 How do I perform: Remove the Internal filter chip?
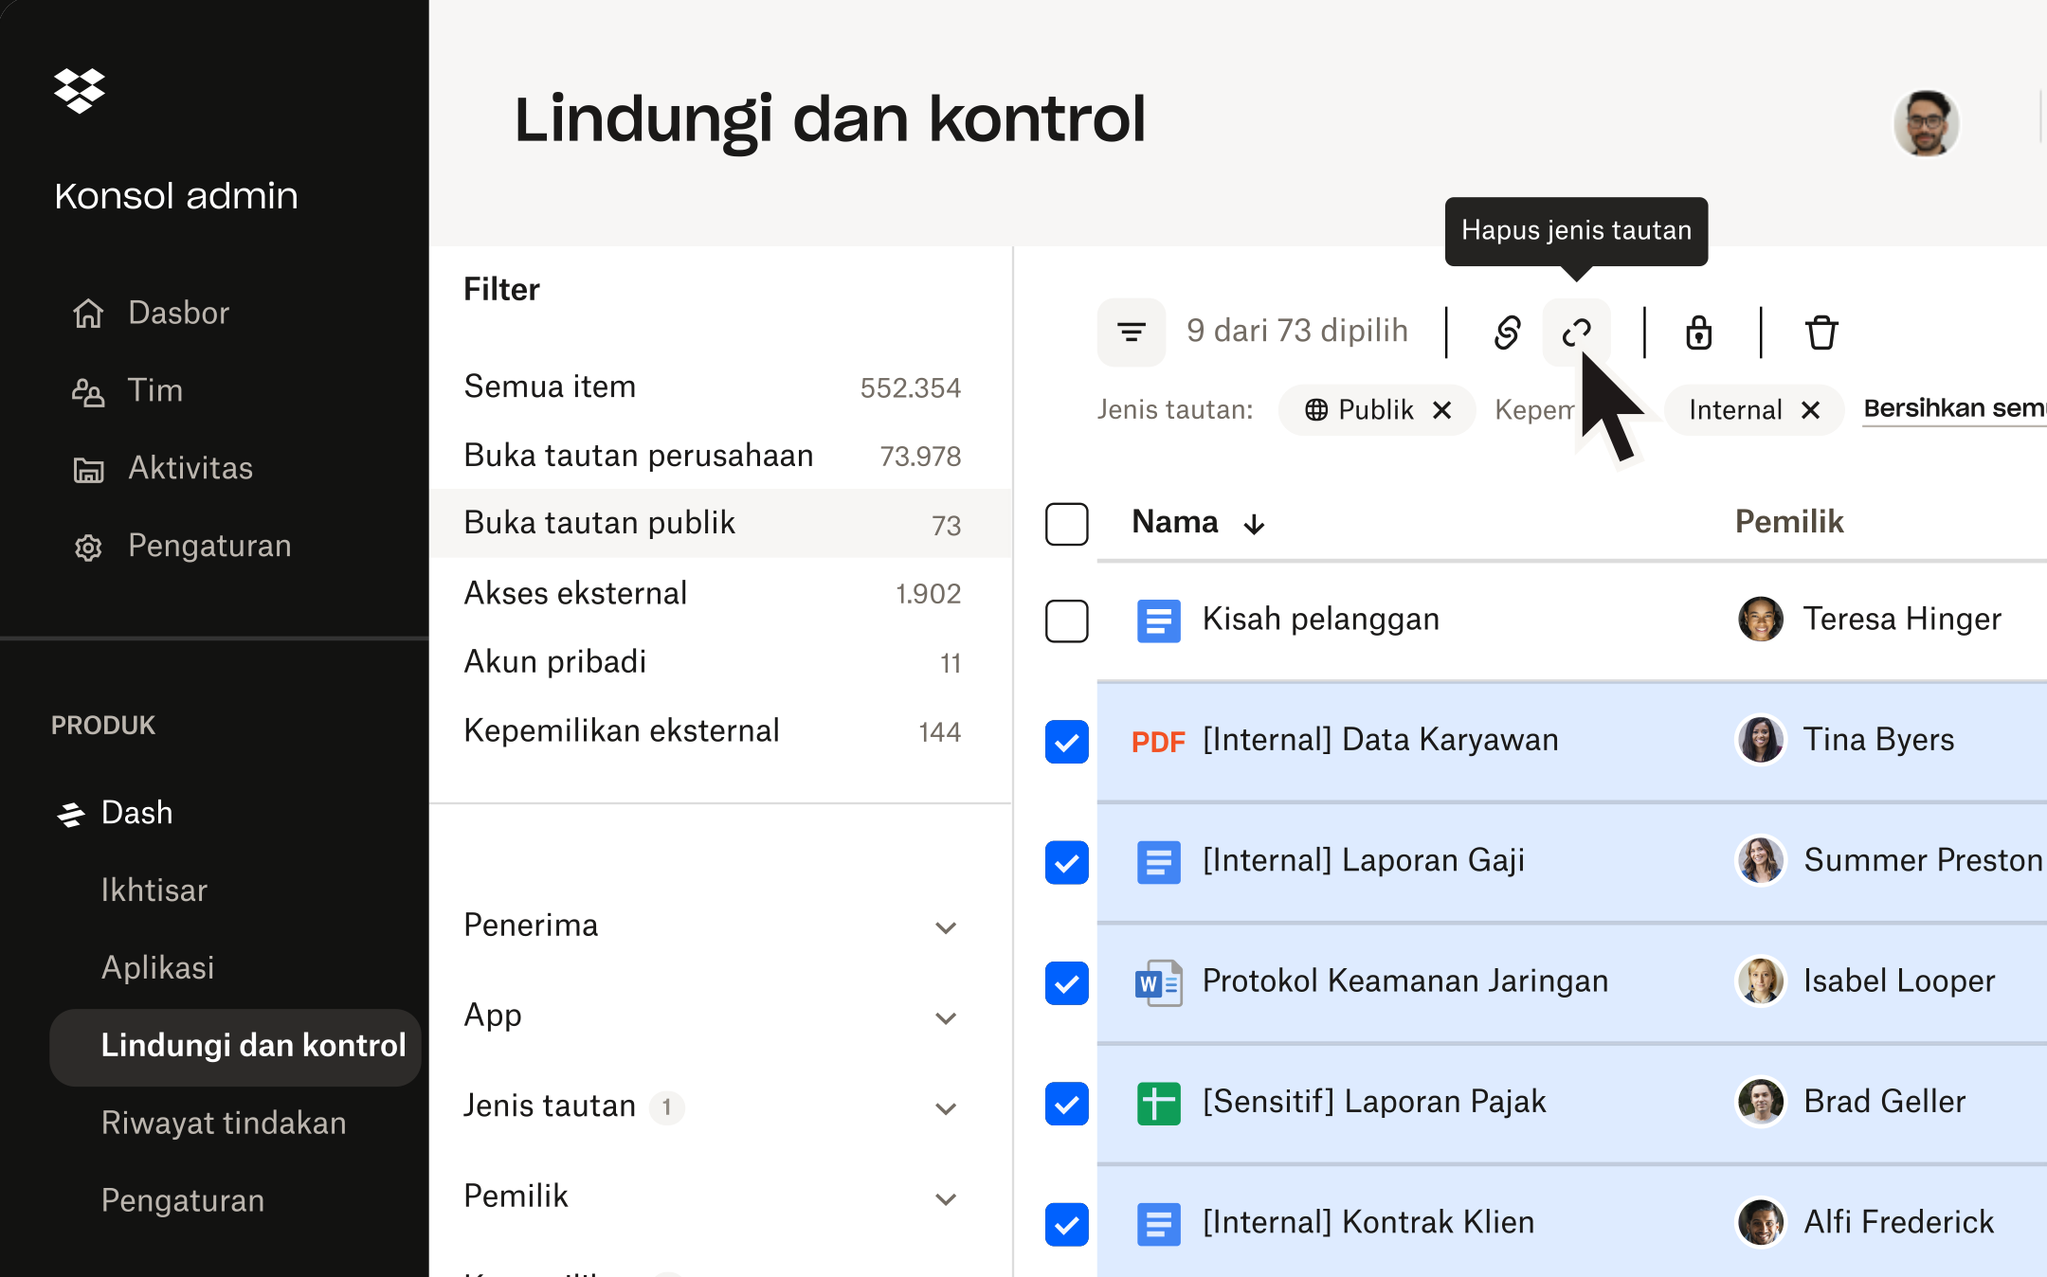(x=1811, y=410)
